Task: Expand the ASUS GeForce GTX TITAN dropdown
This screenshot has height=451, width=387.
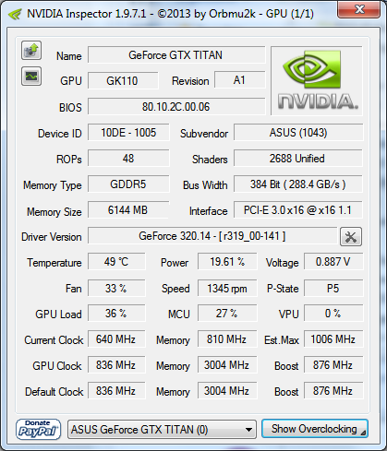Action: pyautogui.click(x=162, y=430)
